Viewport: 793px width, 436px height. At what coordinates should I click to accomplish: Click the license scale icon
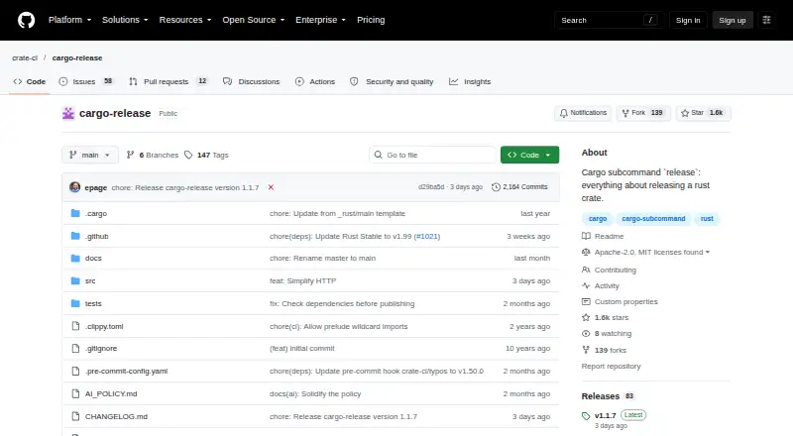point(586,252)
